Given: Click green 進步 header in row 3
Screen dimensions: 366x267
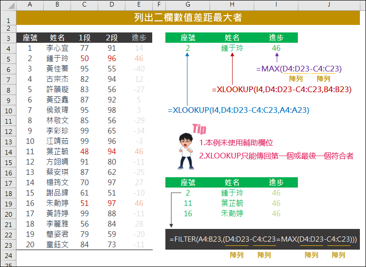Looking at the screenshot, I should [x=276, y=38].
